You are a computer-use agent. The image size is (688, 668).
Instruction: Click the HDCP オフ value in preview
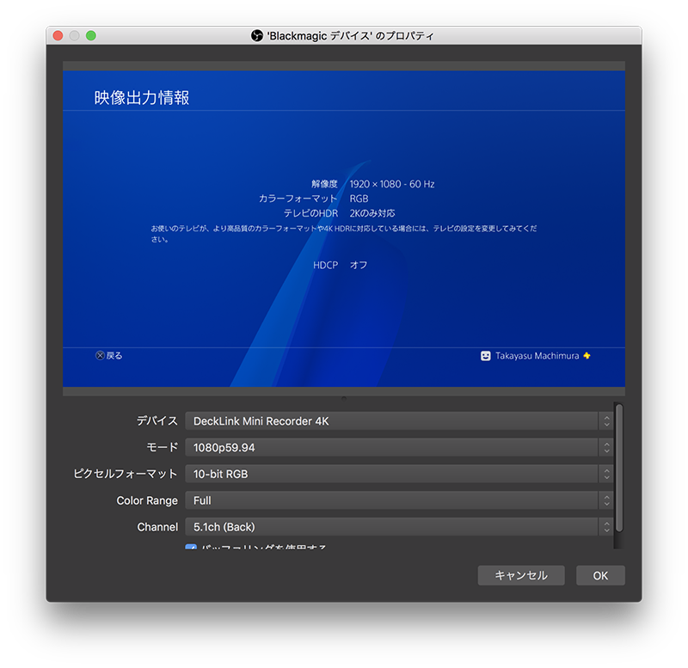[359, 265]
